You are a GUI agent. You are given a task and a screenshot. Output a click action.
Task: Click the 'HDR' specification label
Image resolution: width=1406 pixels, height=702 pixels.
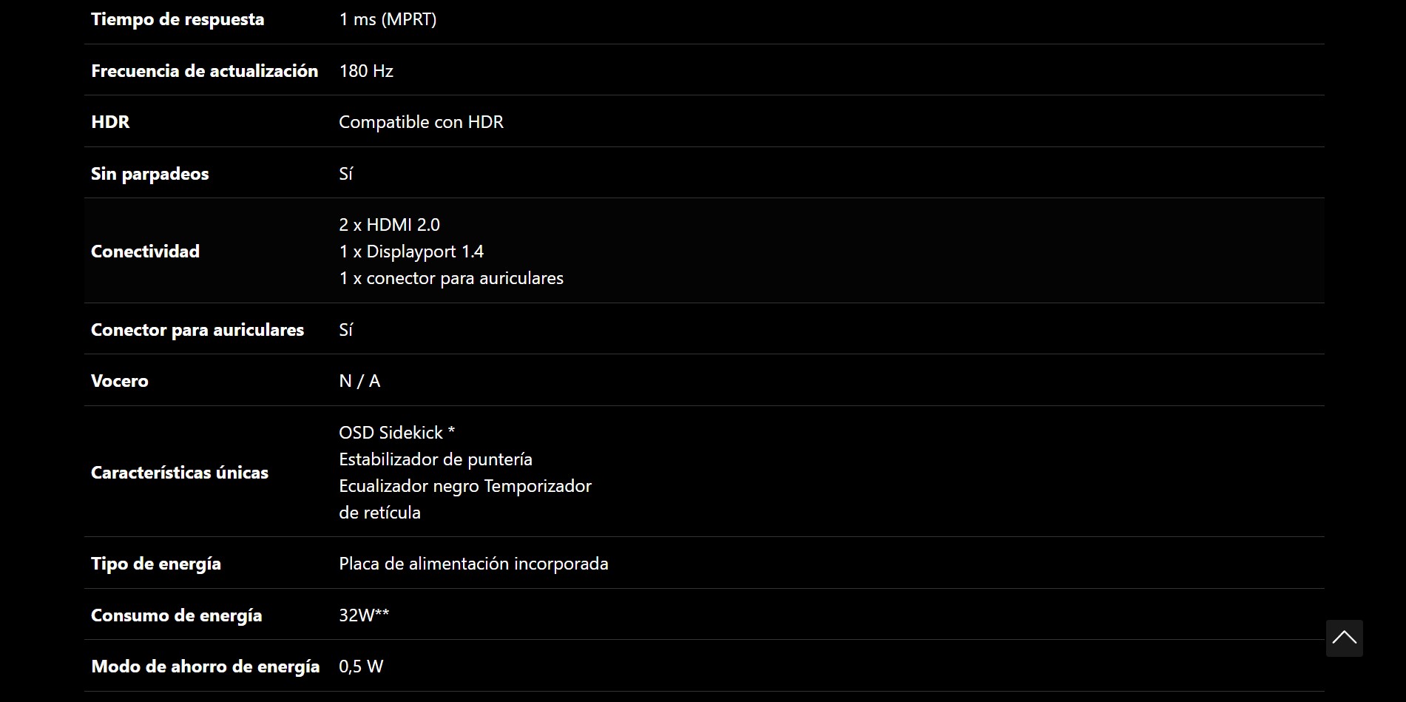tap(110, 122)
